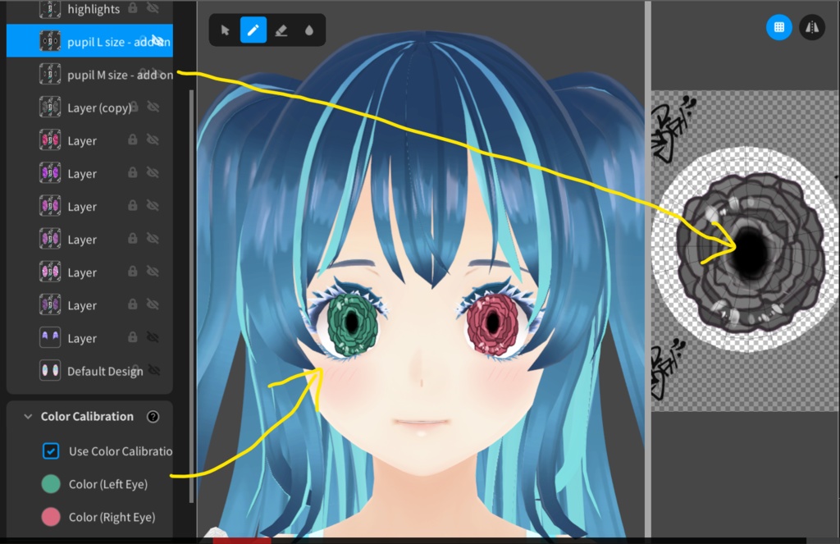
Task: Activate the cursor selection tool
Action: pyautogui.click(x=224, y=30)
